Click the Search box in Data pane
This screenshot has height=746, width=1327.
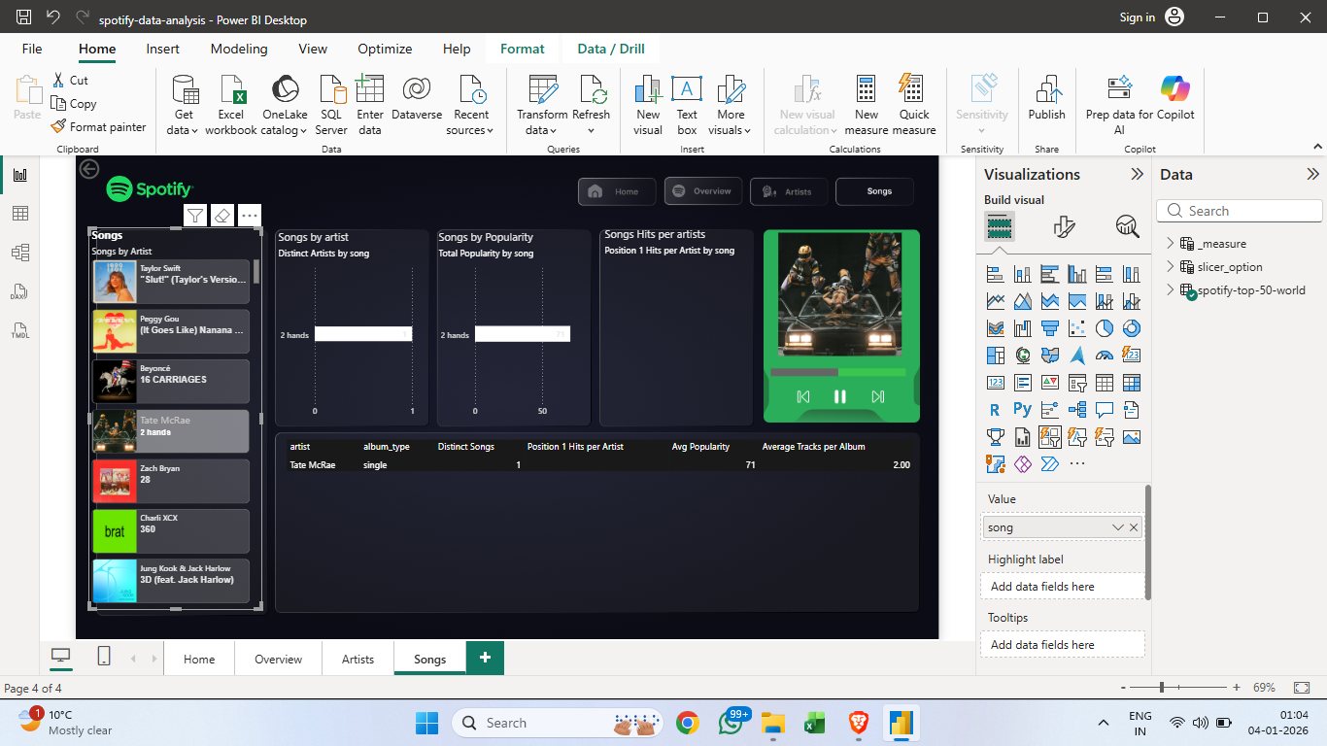[1240, 211]
